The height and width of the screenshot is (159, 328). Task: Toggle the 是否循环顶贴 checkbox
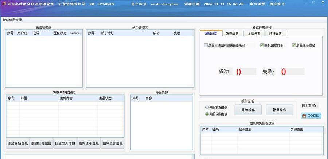pos(294,45)
